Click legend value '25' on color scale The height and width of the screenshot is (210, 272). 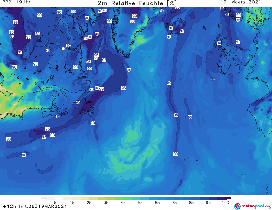[x=89, y=203]
